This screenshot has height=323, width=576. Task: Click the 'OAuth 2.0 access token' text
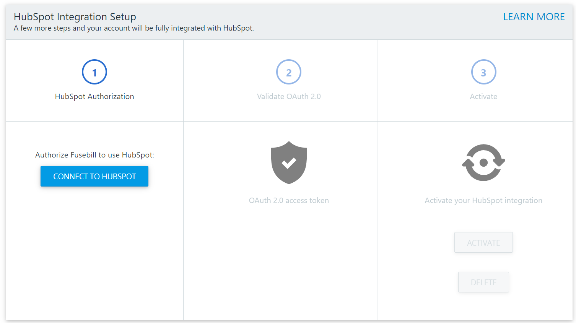tap(289, 200)
